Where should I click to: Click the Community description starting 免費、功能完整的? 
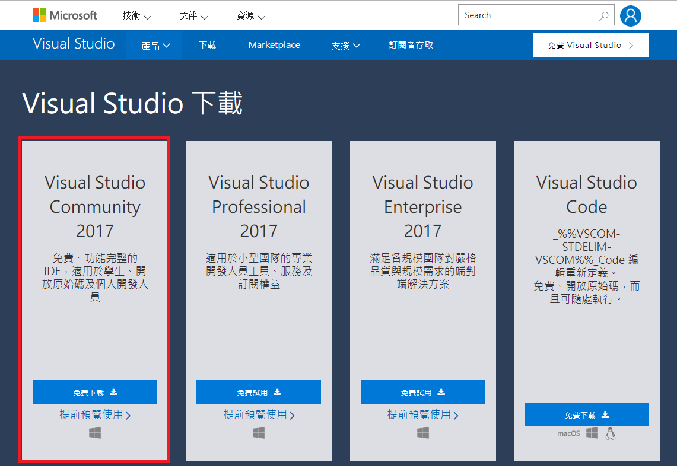(x=95, y=277)
